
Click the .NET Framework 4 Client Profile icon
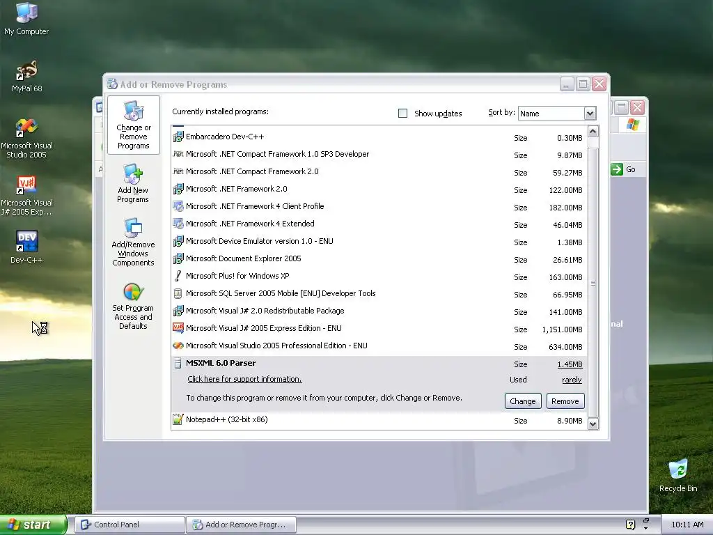pos(178,206)
